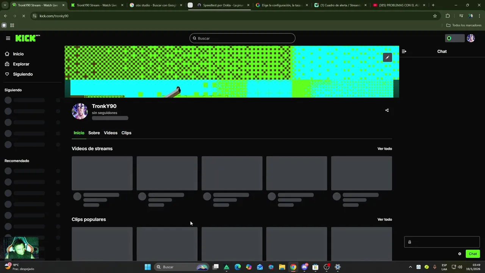Go to Inicio in sidebar
485x273 pixels.
(x=18, y=54)
